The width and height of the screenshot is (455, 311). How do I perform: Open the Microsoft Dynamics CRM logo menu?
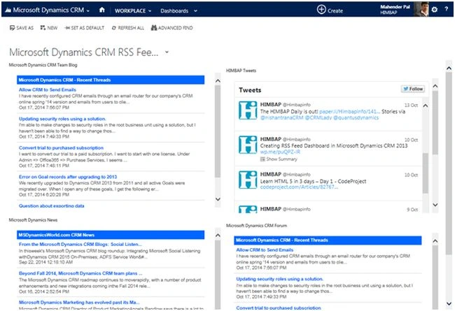tap(48, 10)
